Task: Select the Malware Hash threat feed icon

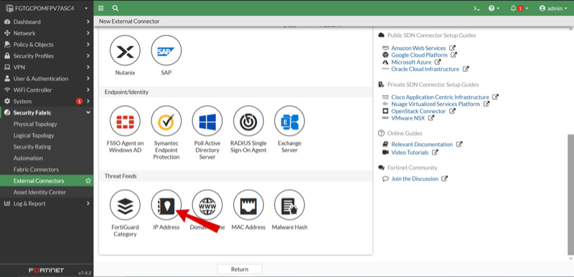Action: pyautogui.click(x=290, y=205)
